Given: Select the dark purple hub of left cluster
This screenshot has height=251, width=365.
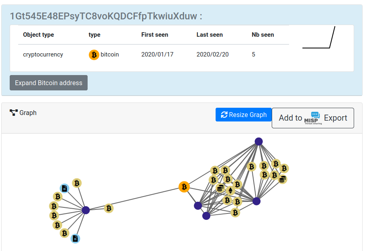Looking at the screenshot, I should [86, 210].
